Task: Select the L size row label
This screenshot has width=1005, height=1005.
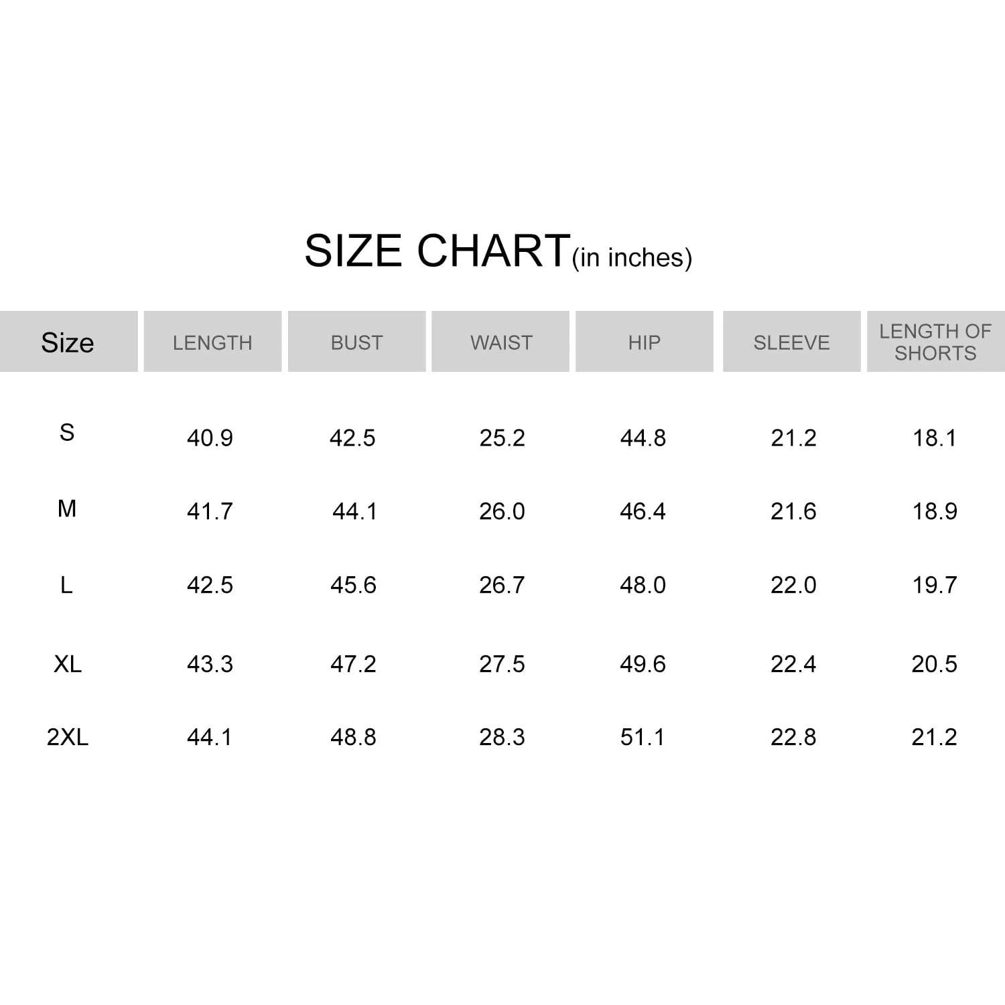Action: coord(66,585)
